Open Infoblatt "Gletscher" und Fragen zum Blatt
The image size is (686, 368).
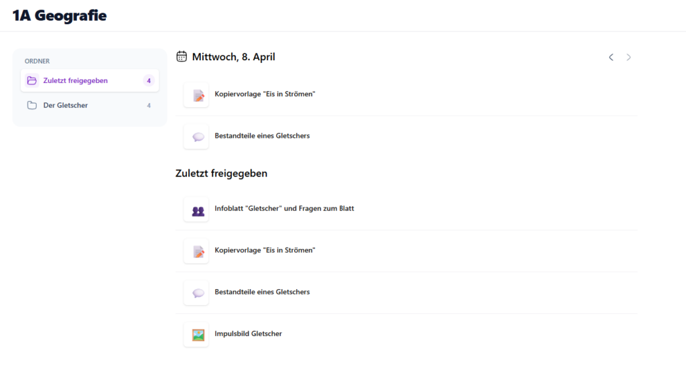pyautogui.click(x=284, y=209)
